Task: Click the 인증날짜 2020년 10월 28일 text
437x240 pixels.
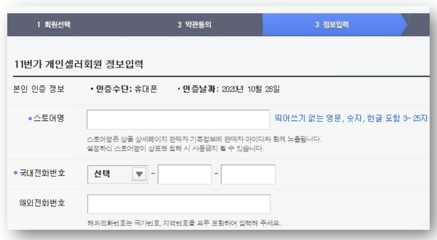Action: [229, 89]
